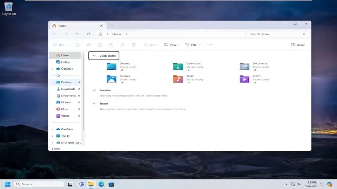
Task: Open the Filter dropdown
Action: point(193,45)
